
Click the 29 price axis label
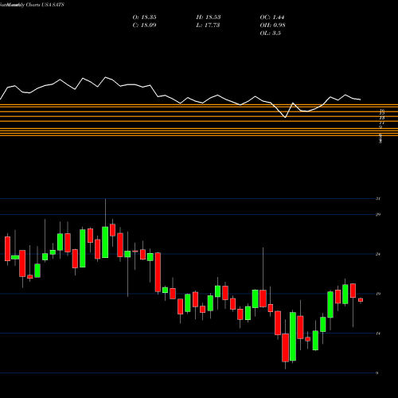tap(378, 214)
